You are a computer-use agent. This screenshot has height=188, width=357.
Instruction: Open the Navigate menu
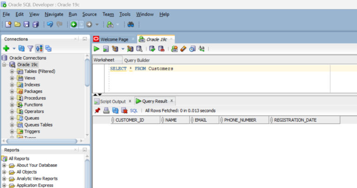tap(54, 14)
